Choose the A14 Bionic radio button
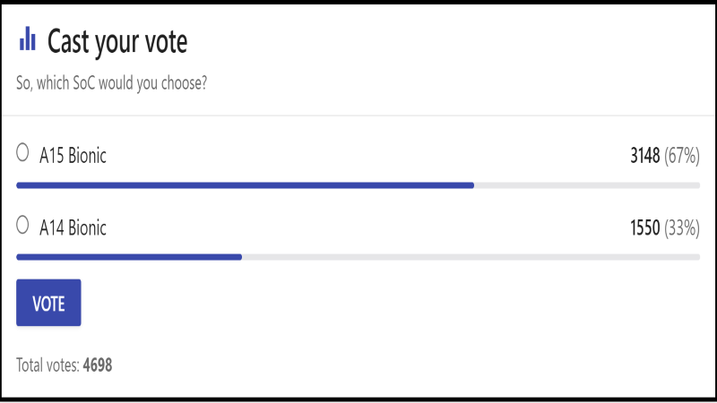Viewport: 717px width, 403px height. point(23,227)
